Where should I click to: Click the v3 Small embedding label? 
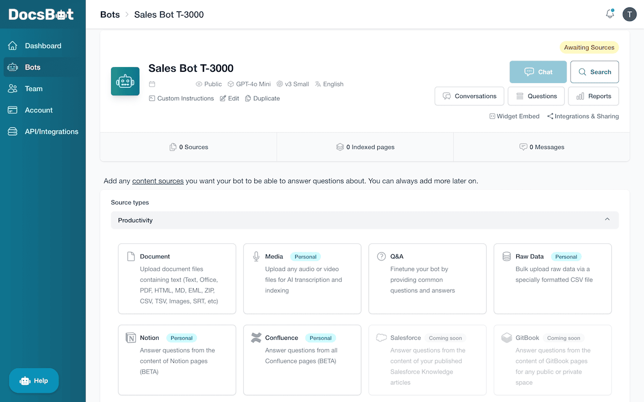tap(292, 84)
